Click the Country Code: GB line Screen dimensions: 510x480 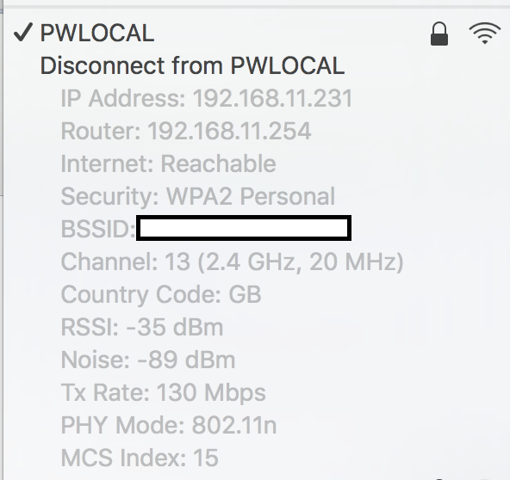(161, 294)
